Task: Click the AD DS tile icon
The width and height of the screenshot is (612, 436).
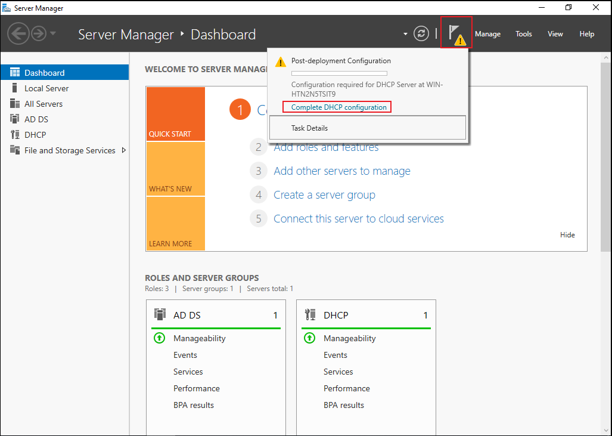Action: [x=160, y=314]
